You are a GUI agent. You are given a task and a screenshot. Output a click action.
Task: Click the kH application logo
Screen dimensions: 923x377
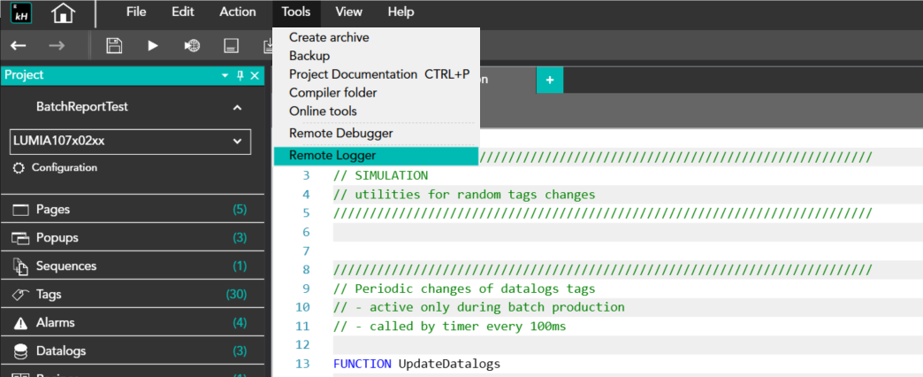(x=20, y=13)
